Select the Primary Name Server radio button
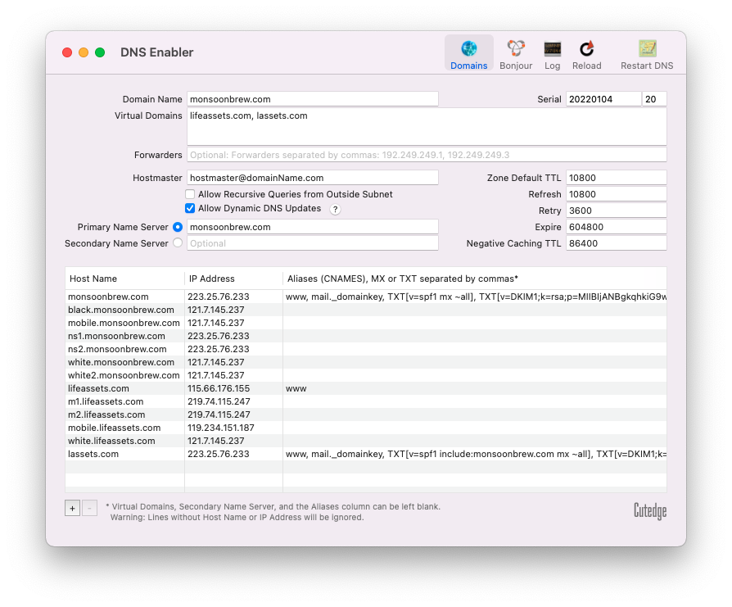 pos(178,227)
